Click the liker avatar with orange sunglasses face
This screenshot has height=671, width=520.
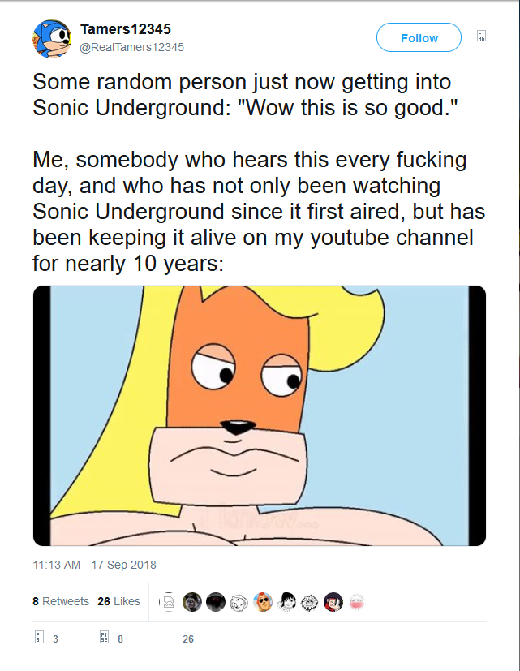[x=263, y=602]
